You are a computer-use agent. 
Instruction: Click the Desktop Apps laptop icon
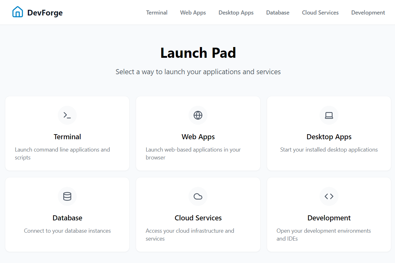click(329, 115)
